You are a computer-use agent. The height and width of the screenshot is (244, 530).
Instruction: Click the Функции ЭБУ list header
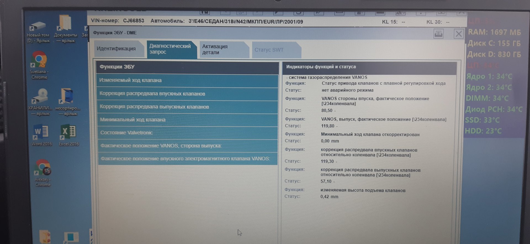pyautogui.click(x=187, y=67)
